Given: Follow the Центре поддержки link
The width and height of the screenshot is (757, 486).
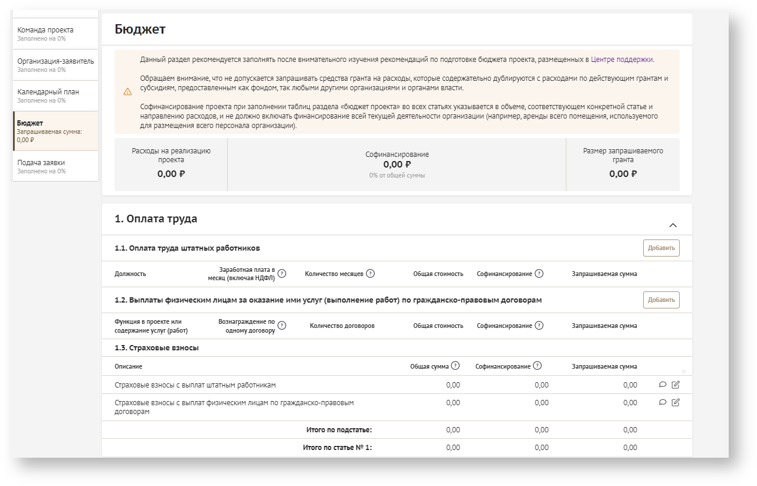Looking at the screenshot, I should pos(622,60).
